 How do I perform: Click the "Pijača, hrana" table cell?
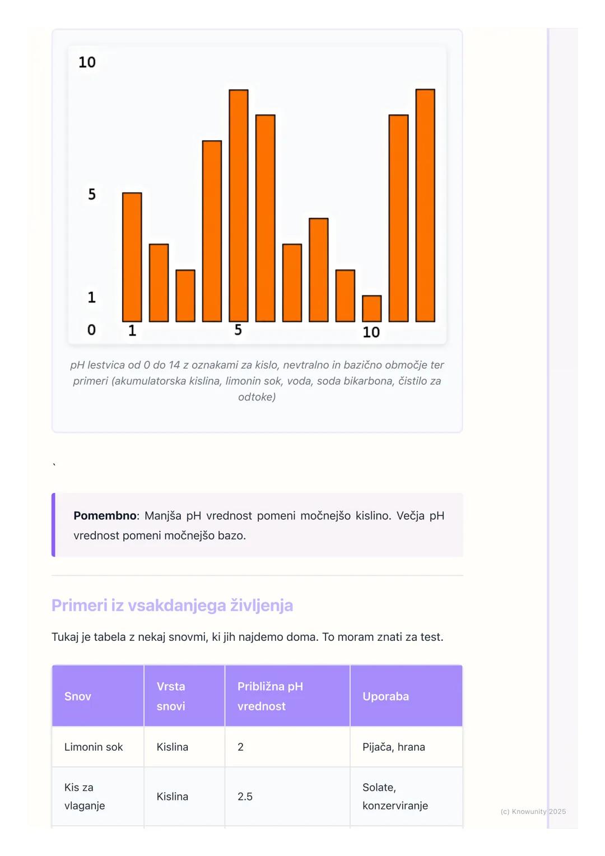click(393, 747)
